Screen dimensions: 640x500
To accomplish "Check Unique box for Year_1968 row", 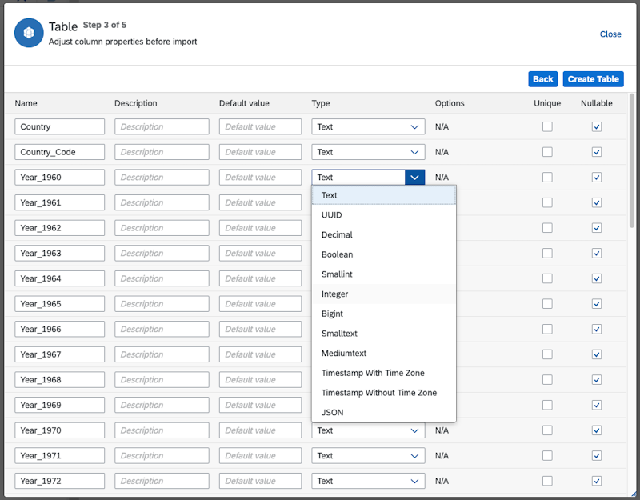I will [x=547, y=379].
